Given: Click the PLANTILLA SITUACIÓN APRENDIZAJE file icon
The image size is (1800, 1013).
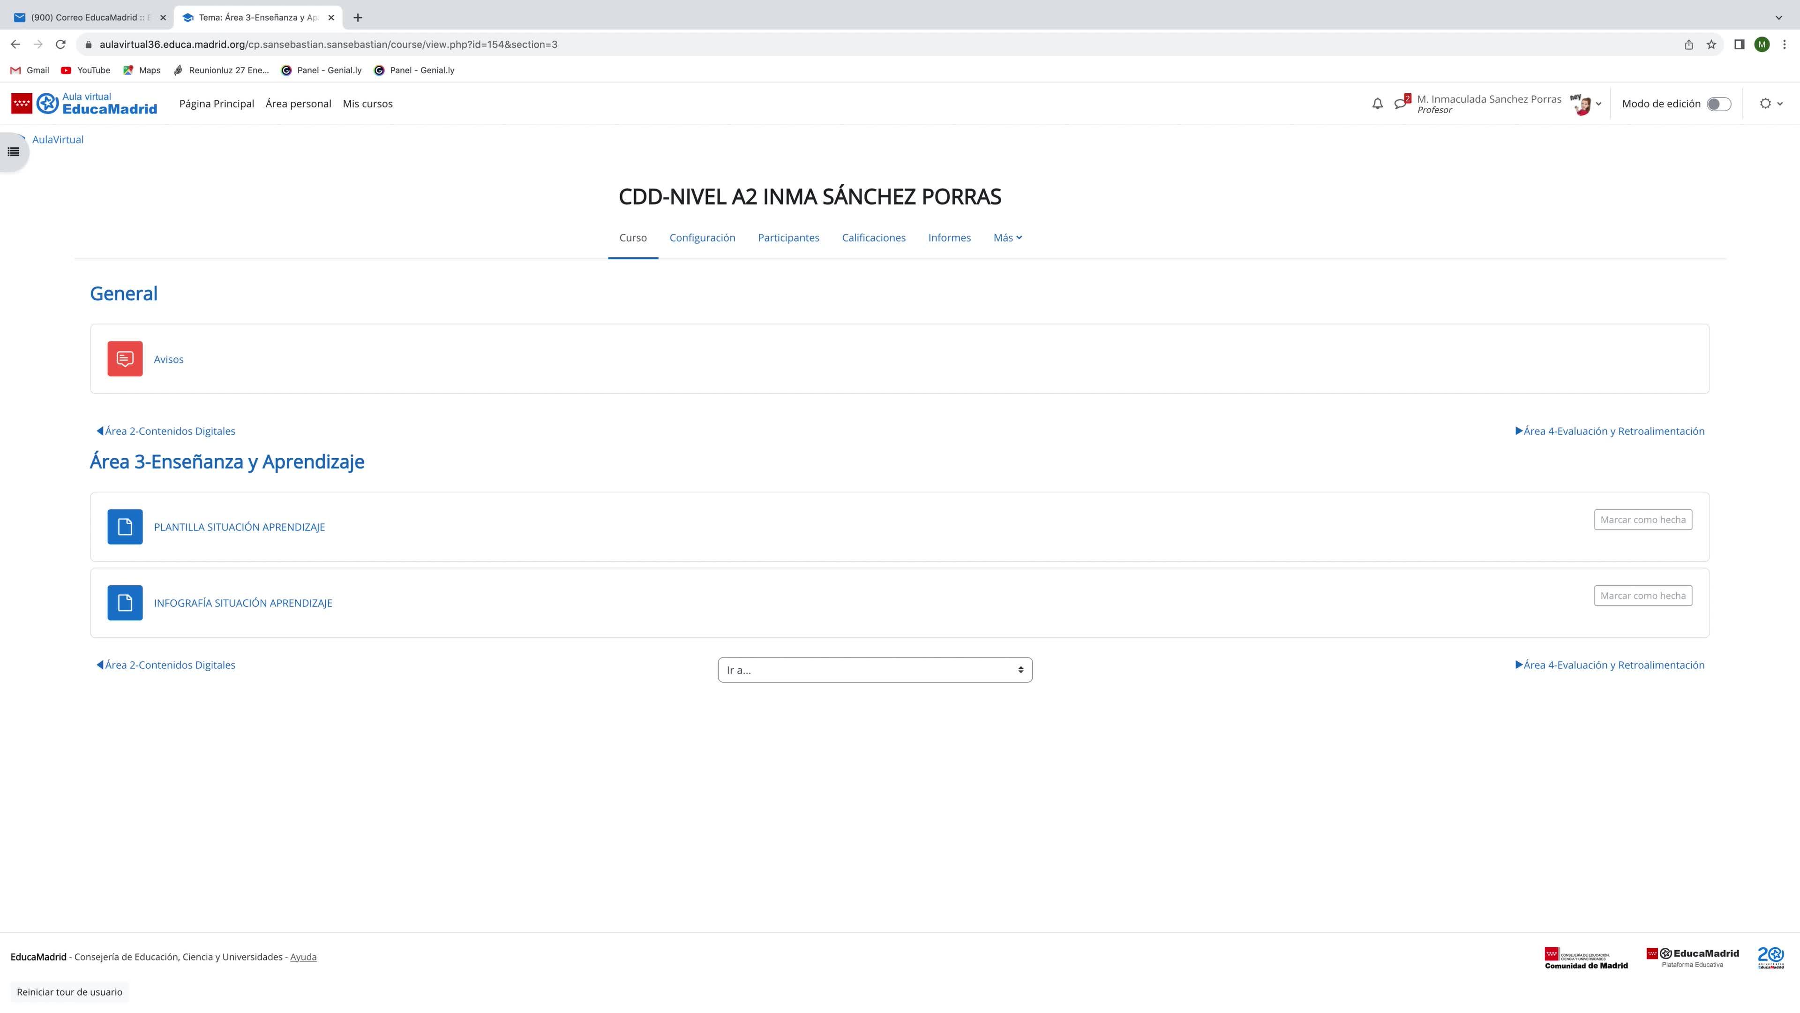Looking at the screenshot, I should pyautogui.click(x=125, y=526).
